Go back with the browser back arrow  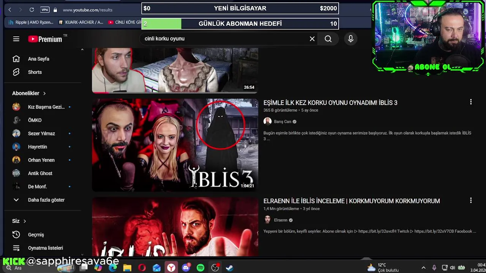[x=10, y=10]
